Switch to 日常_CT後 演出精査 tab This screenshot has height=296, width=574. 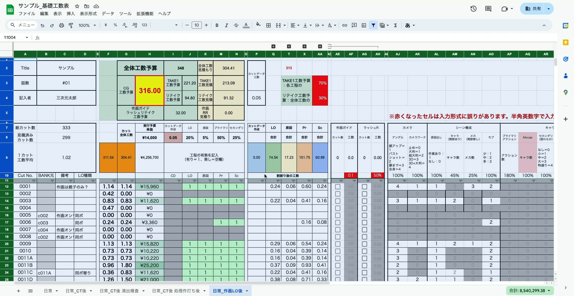pyautogui.click(x=119, y=291)
